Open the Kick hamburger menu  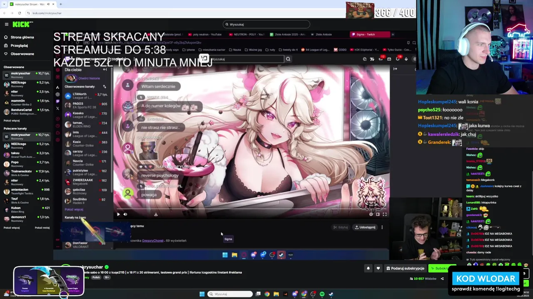click(6, 25)
